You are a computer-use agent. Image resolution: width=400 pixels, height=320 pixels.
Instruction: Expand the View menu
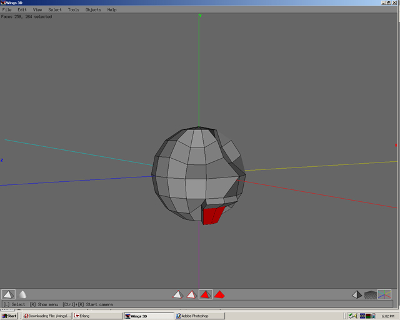tap(37, 10)
